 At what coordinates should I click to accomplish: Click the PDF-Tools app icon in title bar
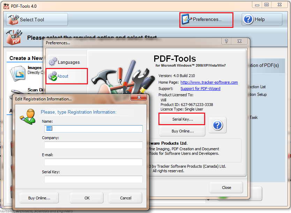point(6,6)
